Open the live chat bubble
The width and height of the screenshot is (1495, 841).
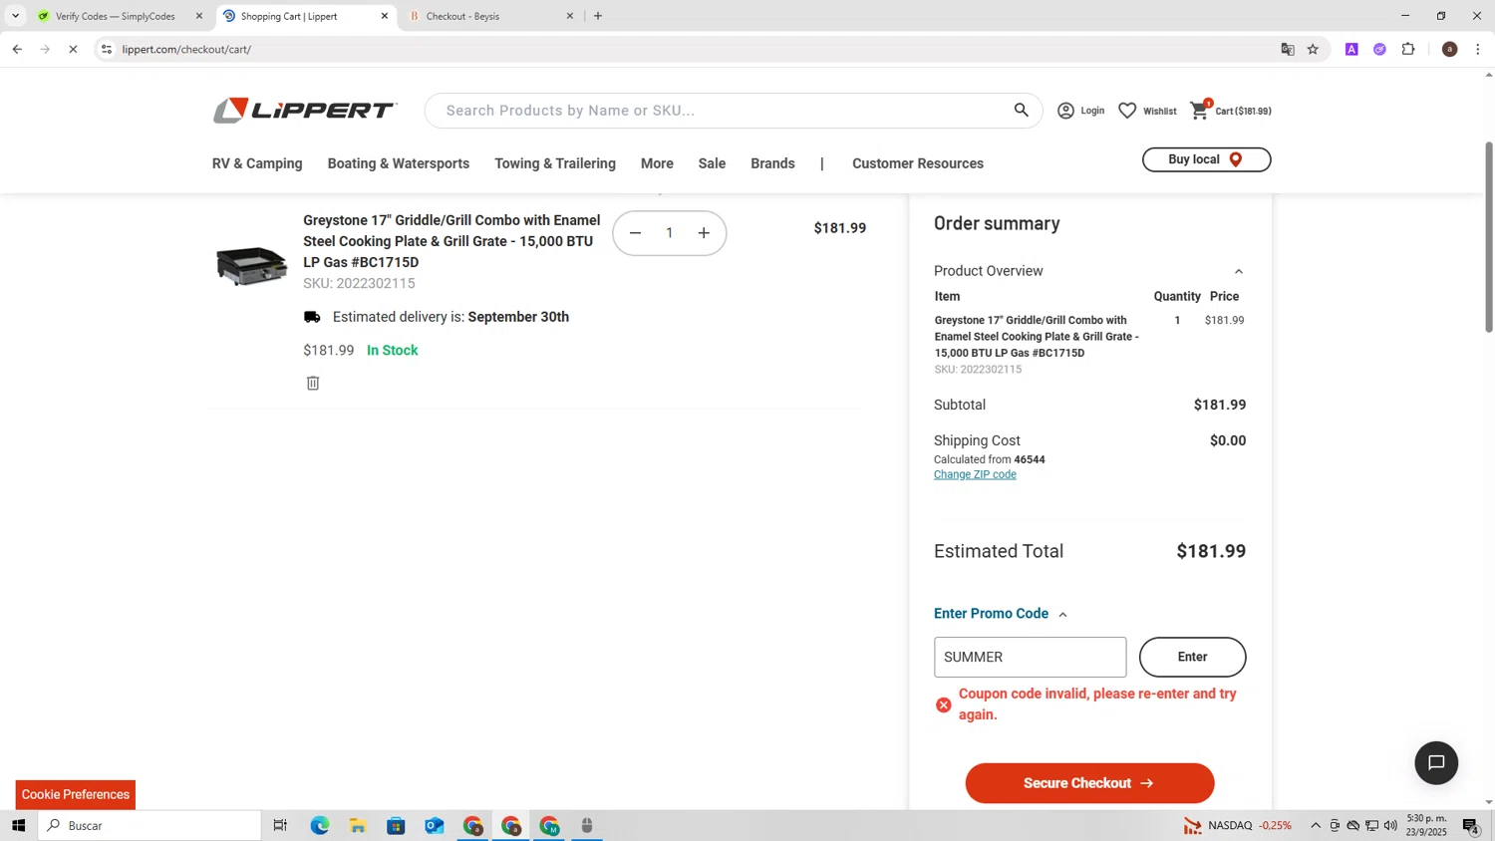1436,763
